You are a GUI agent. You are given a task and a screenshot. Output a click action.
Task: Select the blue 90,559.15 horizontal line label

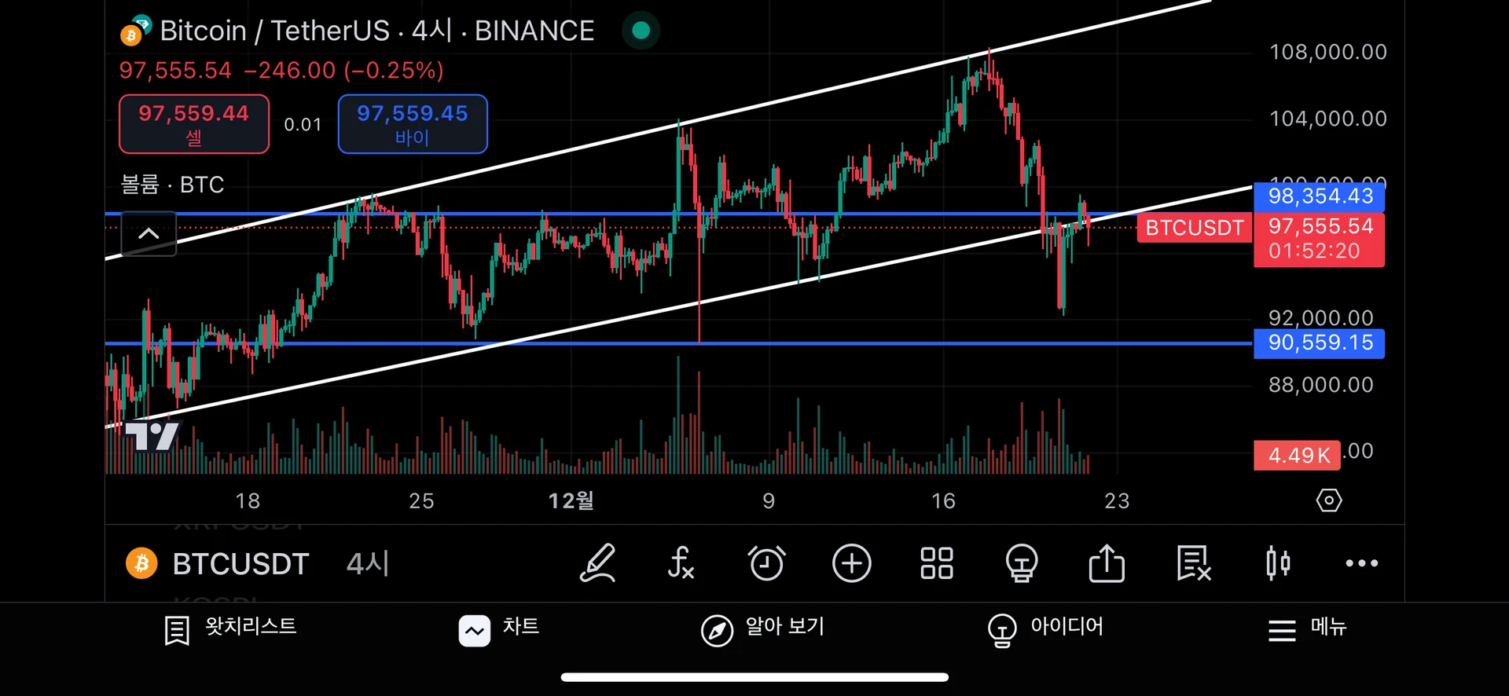click(1319, 343)
